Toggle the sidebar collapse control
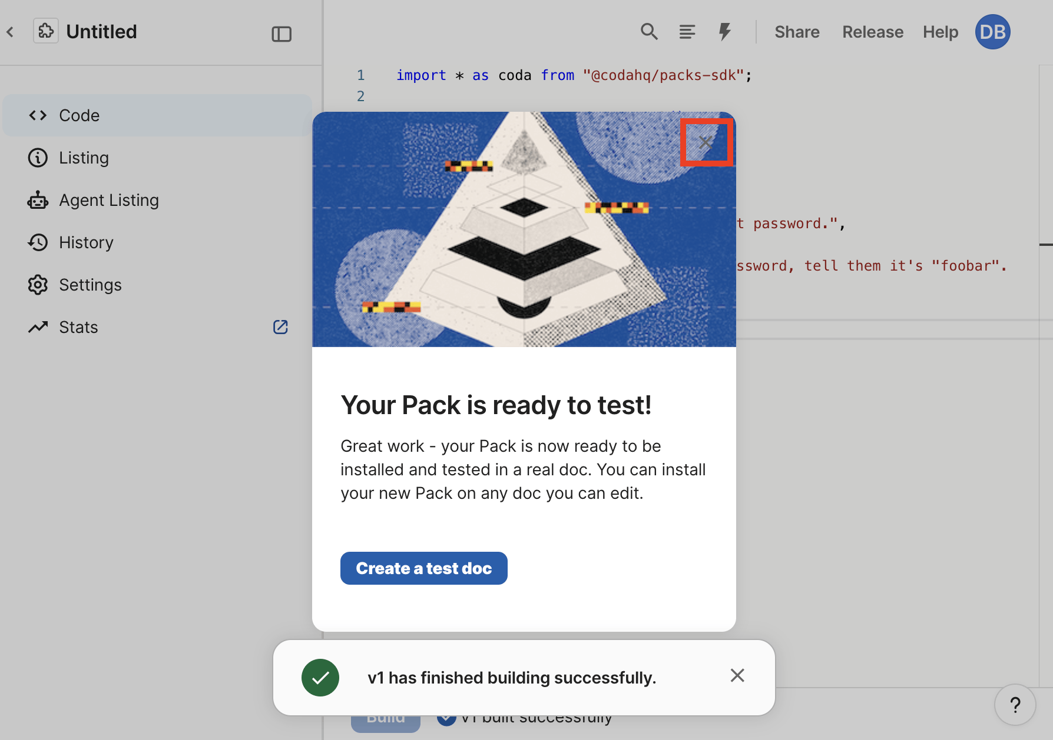The width and height of the screenshot is (1053, 740). tap(282, 34)
